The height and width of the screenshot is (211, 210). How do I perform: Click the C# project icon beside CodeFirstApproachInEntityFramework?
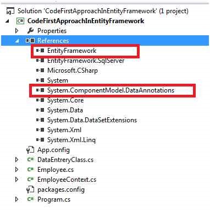20,21
